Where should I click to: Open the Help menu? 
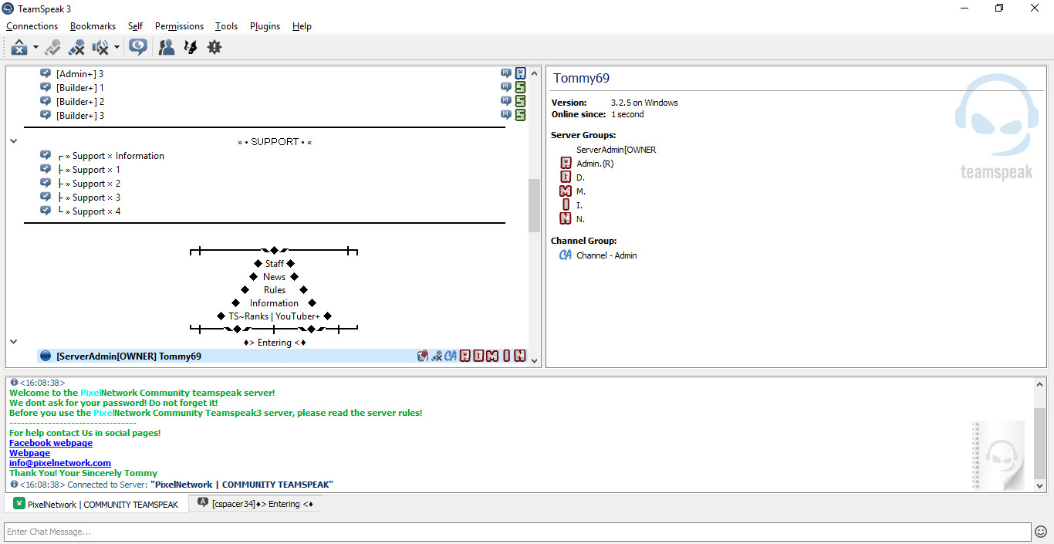(x=302, y=26)
